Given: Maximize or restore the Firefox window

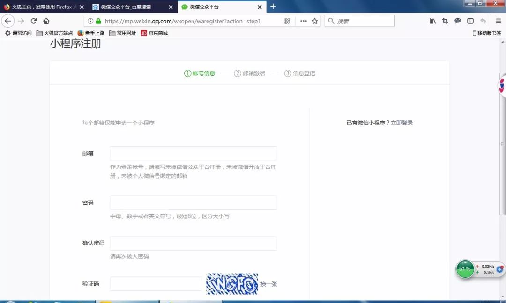Looking at the screenshot, I should pyautogui.click(x=480, y=4).
